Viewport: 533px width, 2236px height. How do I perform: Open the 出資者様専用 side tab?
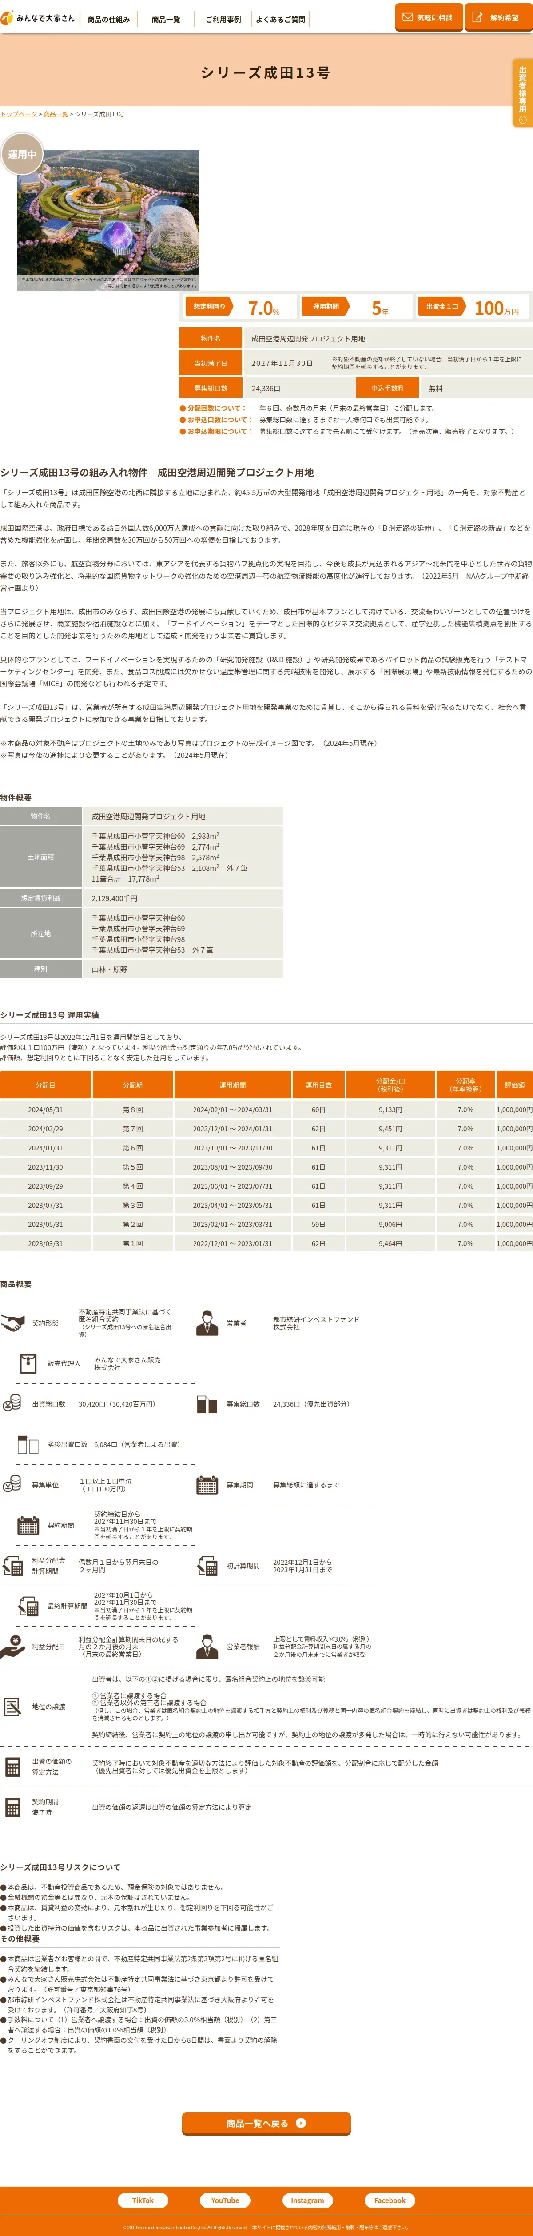pyautogui.click(x=523, y=93)
